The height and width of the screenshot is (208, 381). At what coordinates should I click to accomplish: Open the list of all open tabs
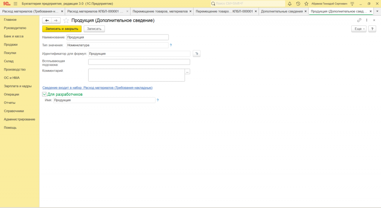point(377,11)
